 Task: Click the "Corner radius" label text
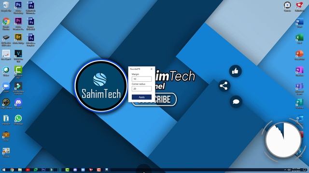tap(139, 84)
